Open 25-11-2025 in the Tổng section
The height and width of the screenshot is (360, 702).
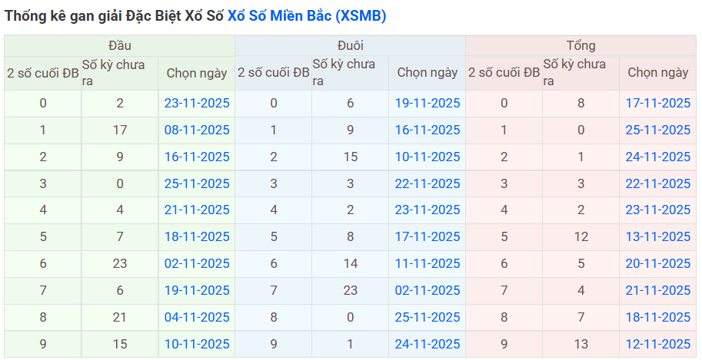(x=657, y=130)
